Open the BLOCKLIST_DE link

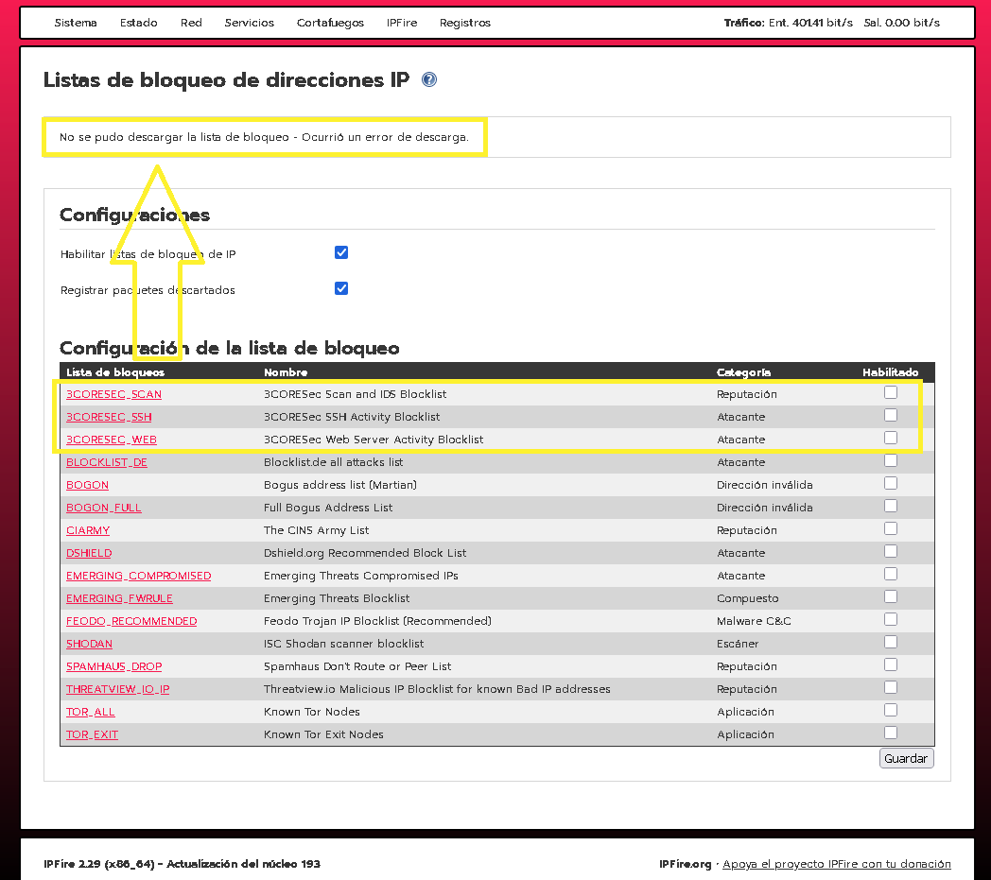(107, 462)
